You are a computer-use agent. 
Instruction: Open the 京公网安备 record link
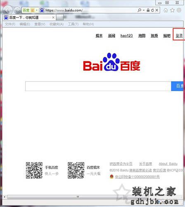click(138, 177)
